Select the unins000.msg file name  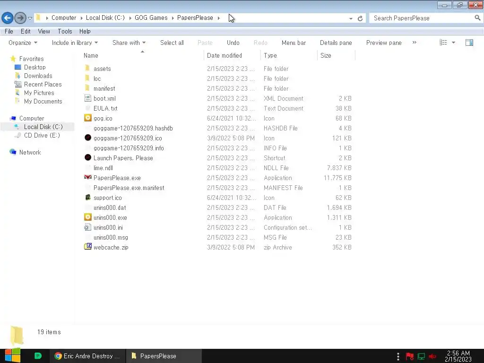[x=111, y=237]
